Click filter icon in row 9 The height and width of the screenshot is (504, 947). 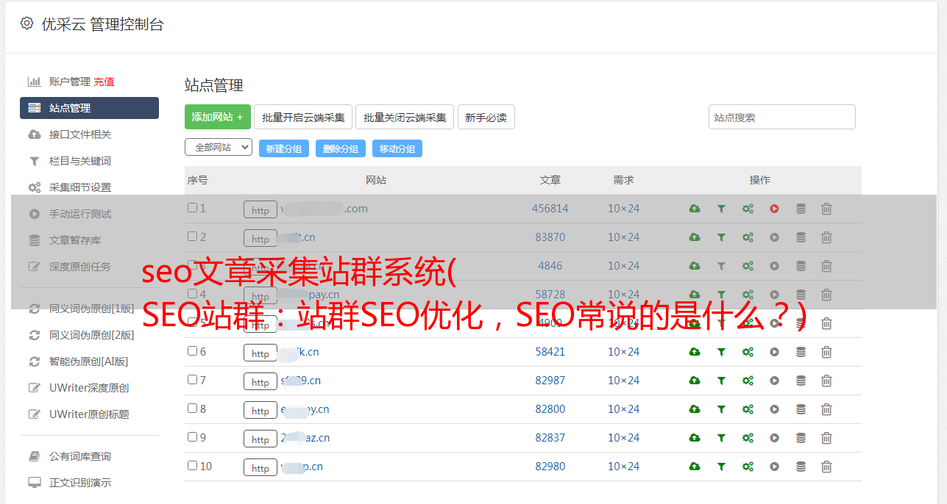tap(721, 438)
